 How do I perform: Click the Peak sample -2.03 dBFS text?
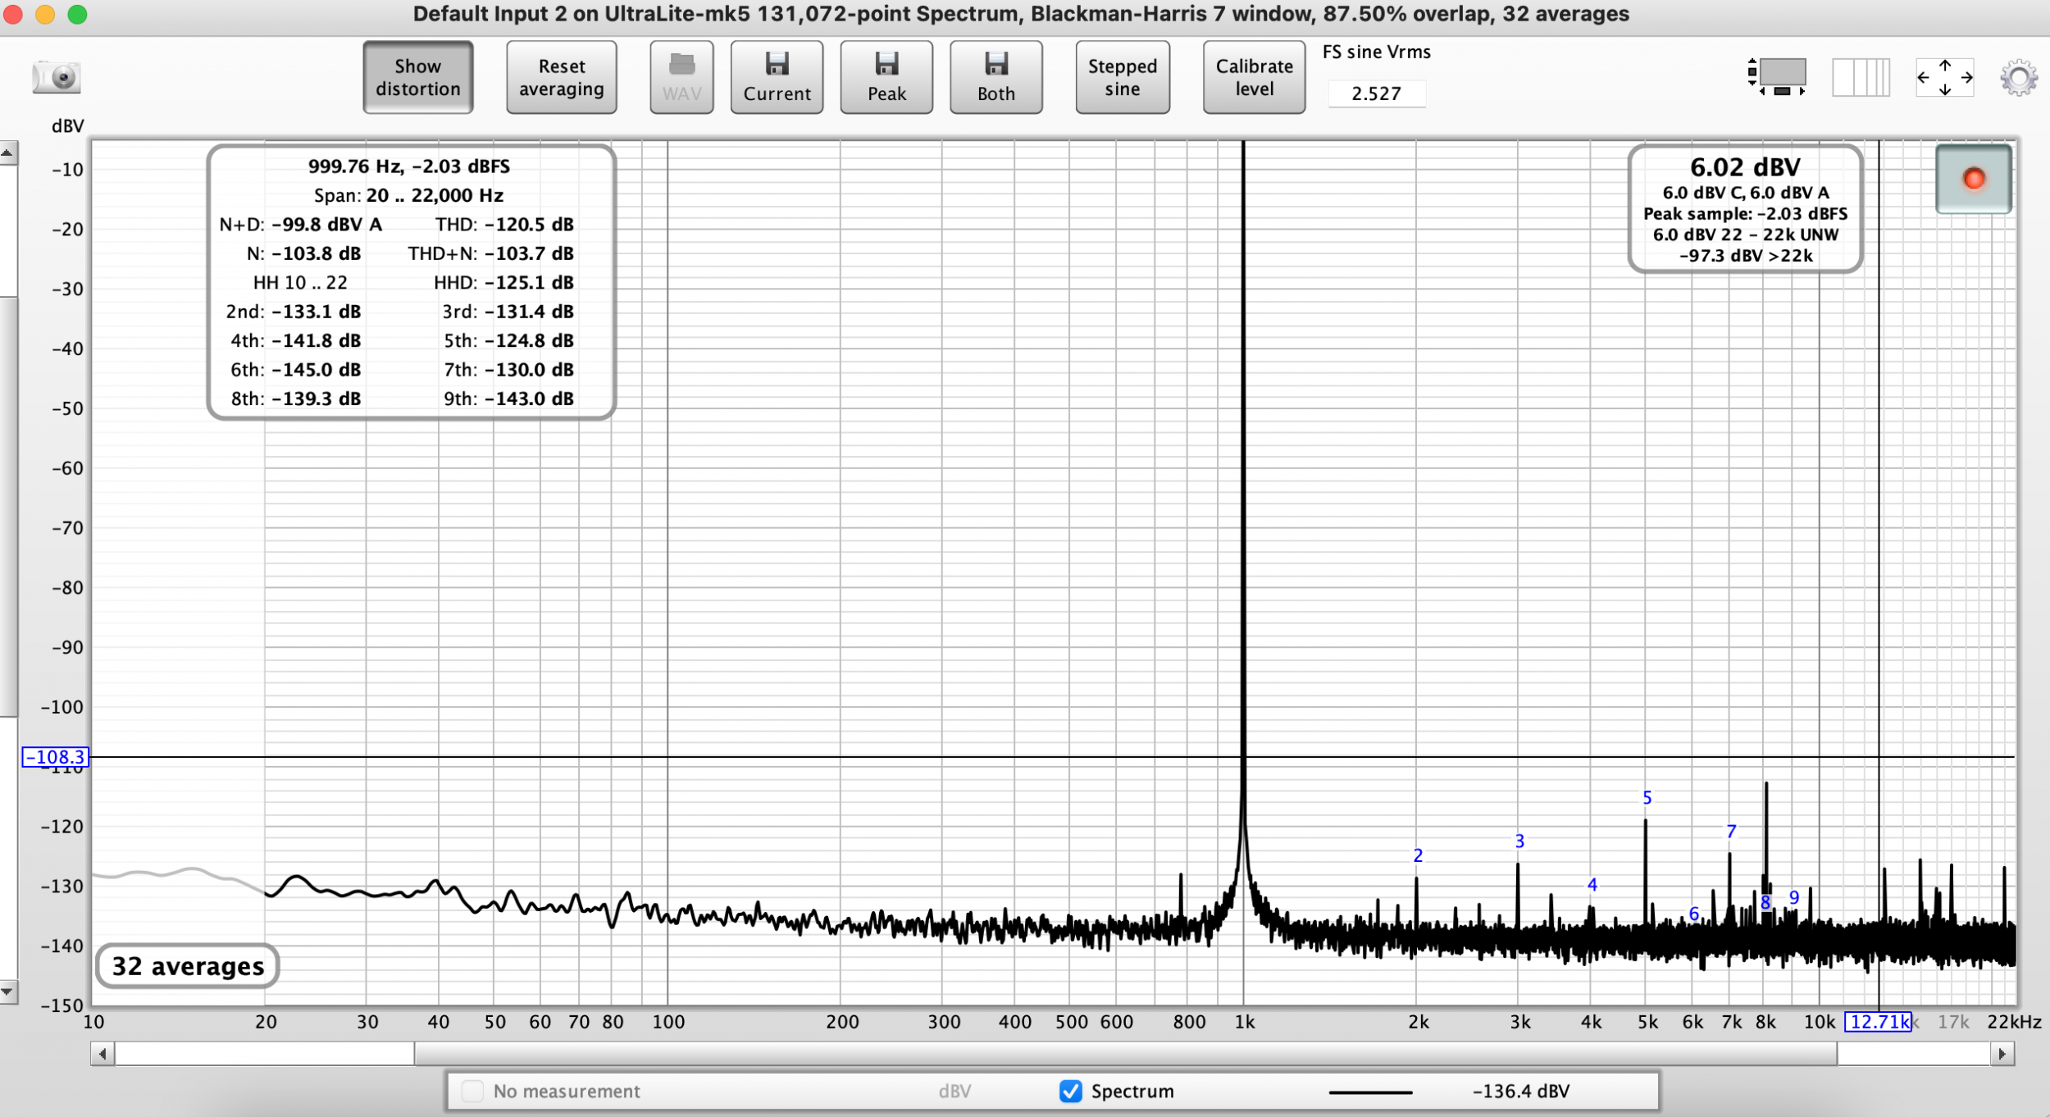pos(1745,214)
